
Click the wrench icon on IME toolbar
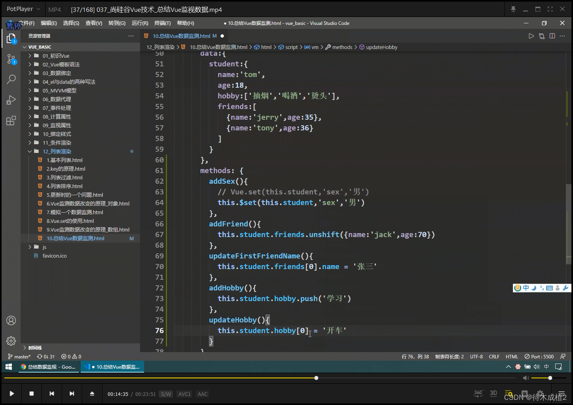click(565, 288)
